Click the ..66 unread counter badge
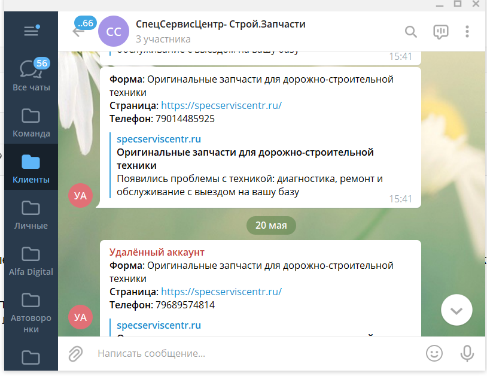This screenshot has width=487, height=376. pos(86,23)
